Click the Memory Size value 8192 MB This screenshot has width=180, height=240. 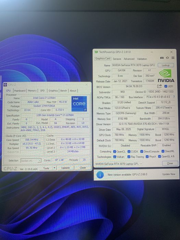tap(123, 119)
